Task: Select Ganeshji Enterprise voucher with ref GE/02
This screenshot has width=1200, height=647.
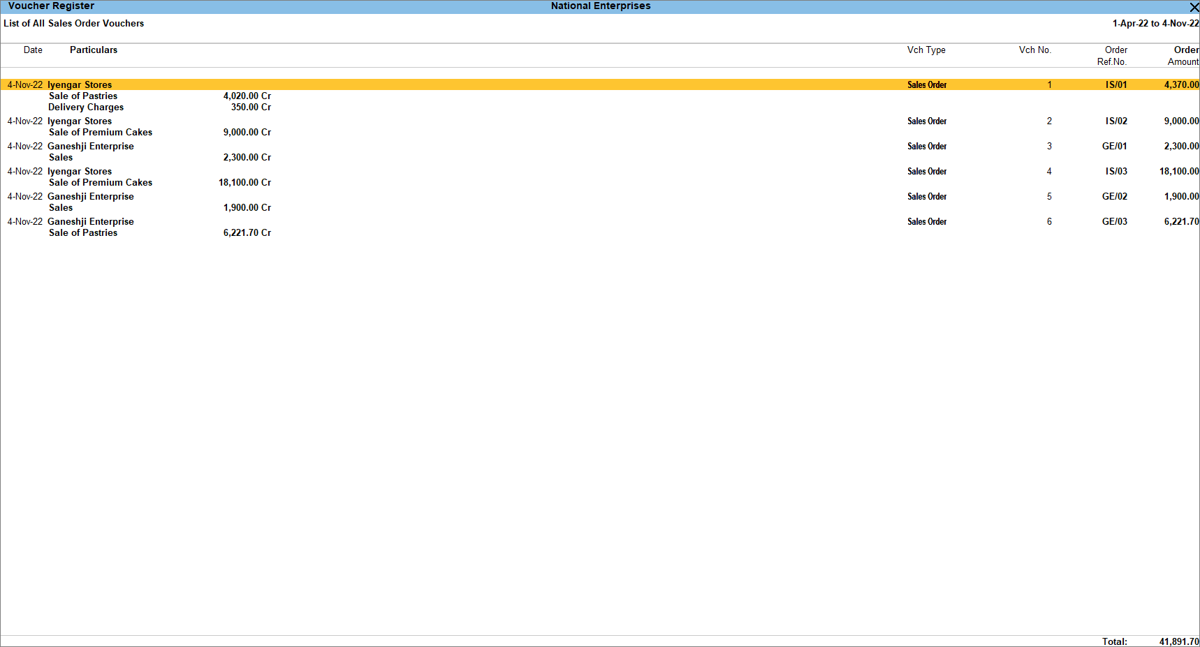Action: [x=600, y=196]
